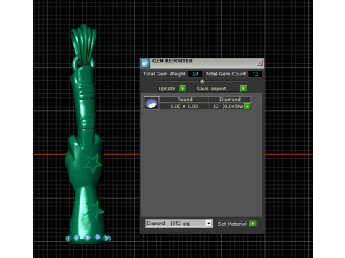The width and height of the screenshot is (345, 258).
Task: Click the gem quantity cell showing 12
Action: (216, 106)
